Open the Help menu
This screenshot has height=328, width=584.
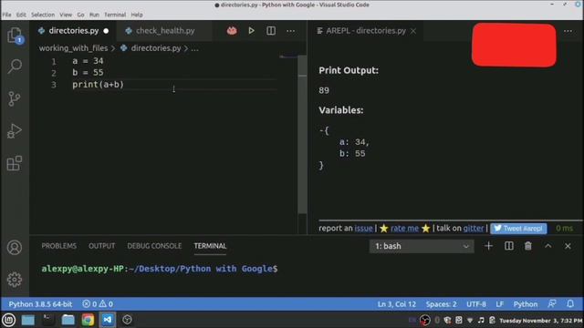137,15
